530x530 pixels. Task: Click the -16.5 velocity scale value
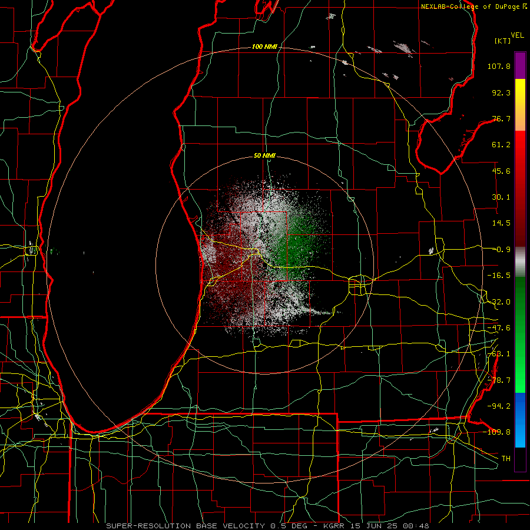click(499, 276)
